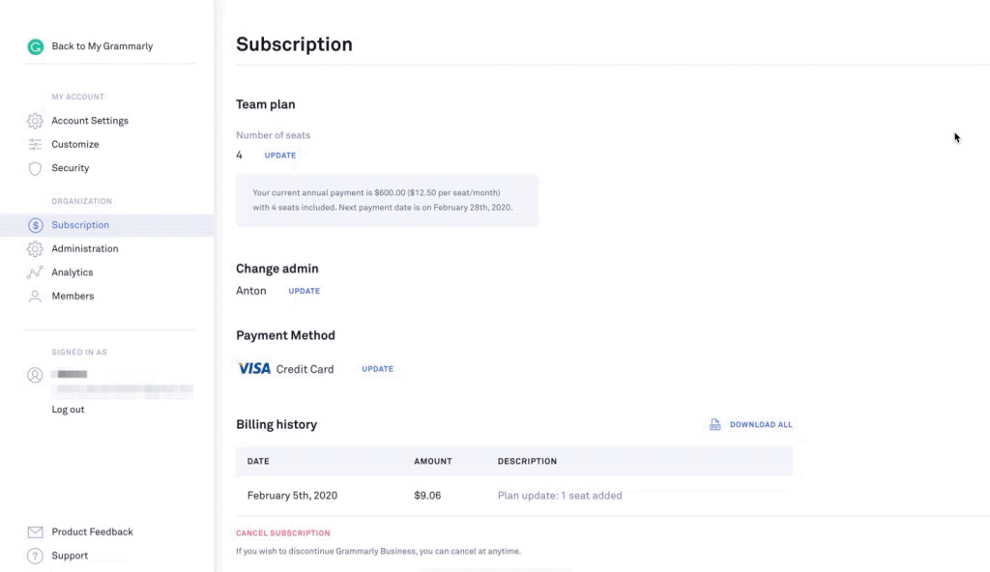Click the Security shield icon

pyautogui.click(x=35, y=168)
